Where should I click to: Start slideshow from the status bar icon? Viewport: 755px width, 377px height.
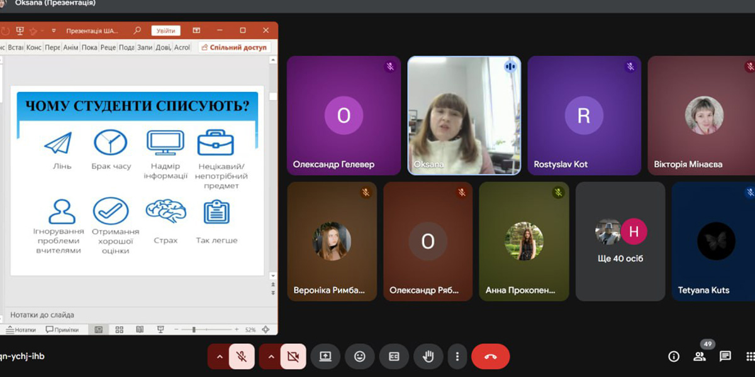(x=160, y=329)
